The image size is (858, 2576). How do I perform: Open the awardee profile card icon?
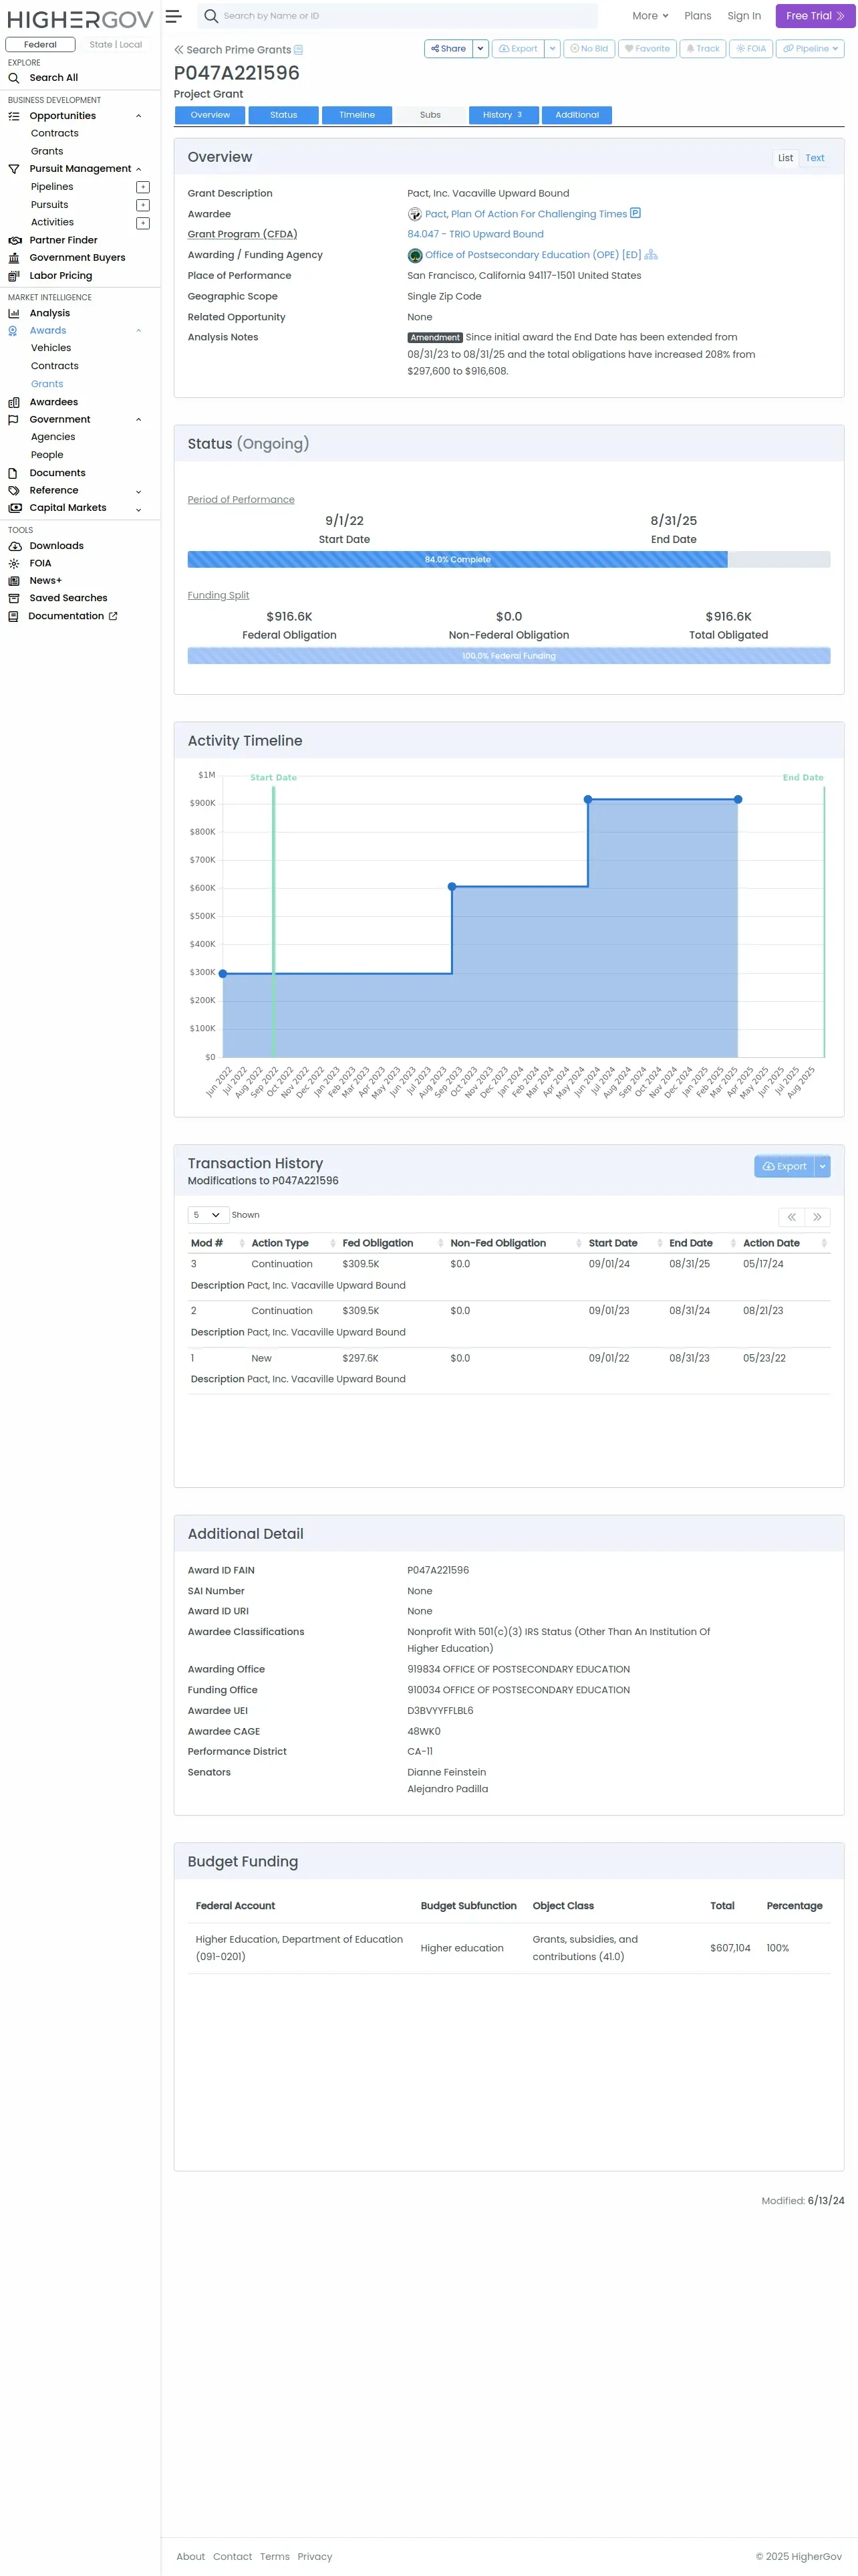(635, 213)
